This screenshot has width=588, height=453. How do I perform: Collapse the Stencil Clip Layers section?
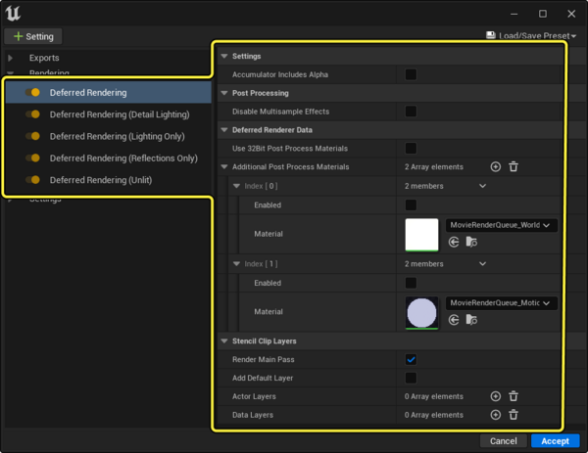[223, 340]
